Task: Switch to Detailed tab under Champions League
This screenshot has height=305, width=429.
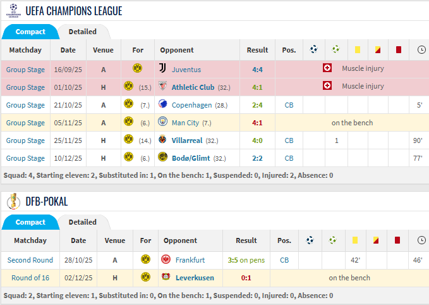Action: click(x=82, y=32)
